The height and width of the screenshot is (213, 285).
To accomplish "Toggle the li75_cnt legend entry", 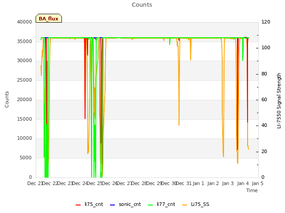I will coord(89,204).
